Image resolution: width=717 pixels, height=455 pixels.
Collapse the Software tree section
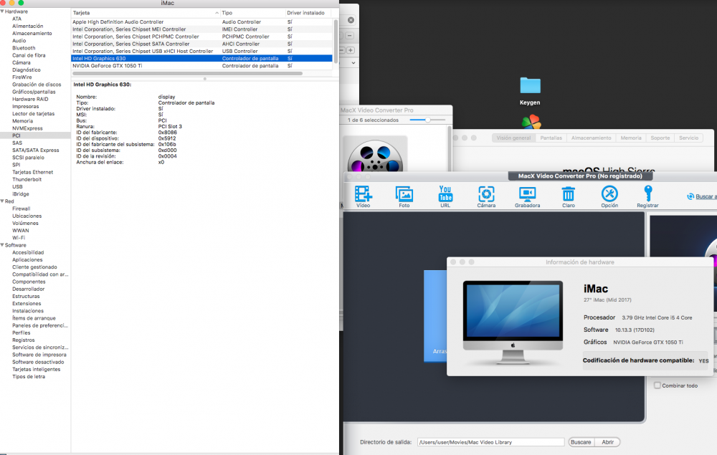[x=2, y=245]
